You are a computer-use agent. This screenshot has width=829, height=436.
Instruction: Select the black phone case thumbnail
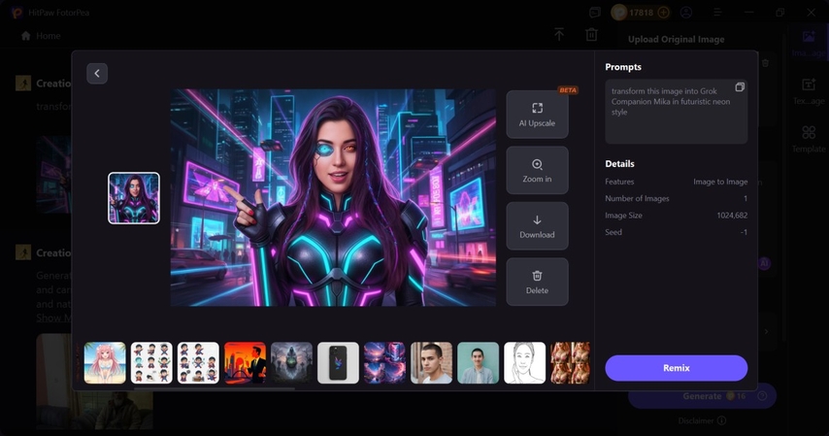(x=339, y=363)
